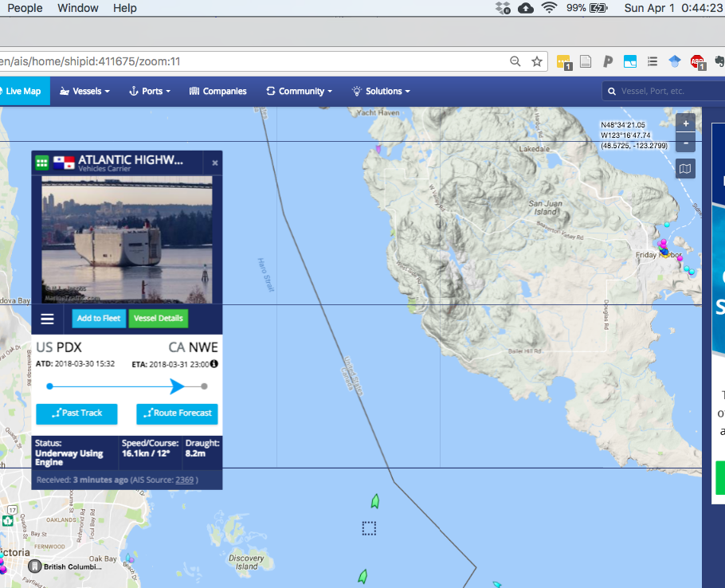
Task: Click the map coordinates readout
Action: click(634, 135)
